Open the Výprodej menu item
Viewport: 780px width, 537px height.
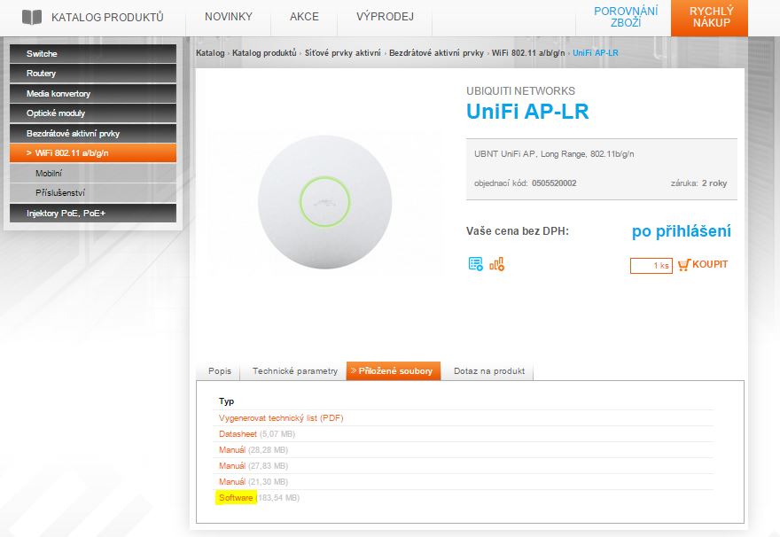385,17
